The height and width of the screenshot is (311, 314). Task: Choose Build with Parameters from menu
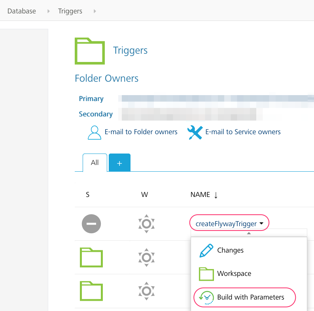click(x=251, y=297)
